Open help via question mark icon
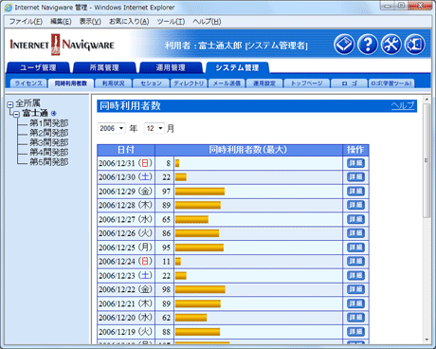Image resolution: width=436 pixels, height=349 pixels. coord(368,45)
